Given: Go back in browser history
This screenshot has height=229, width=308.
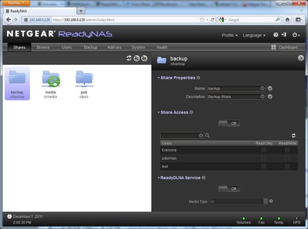Looking at the screenshot, I should pyautogui.click(x=8, y=20).
